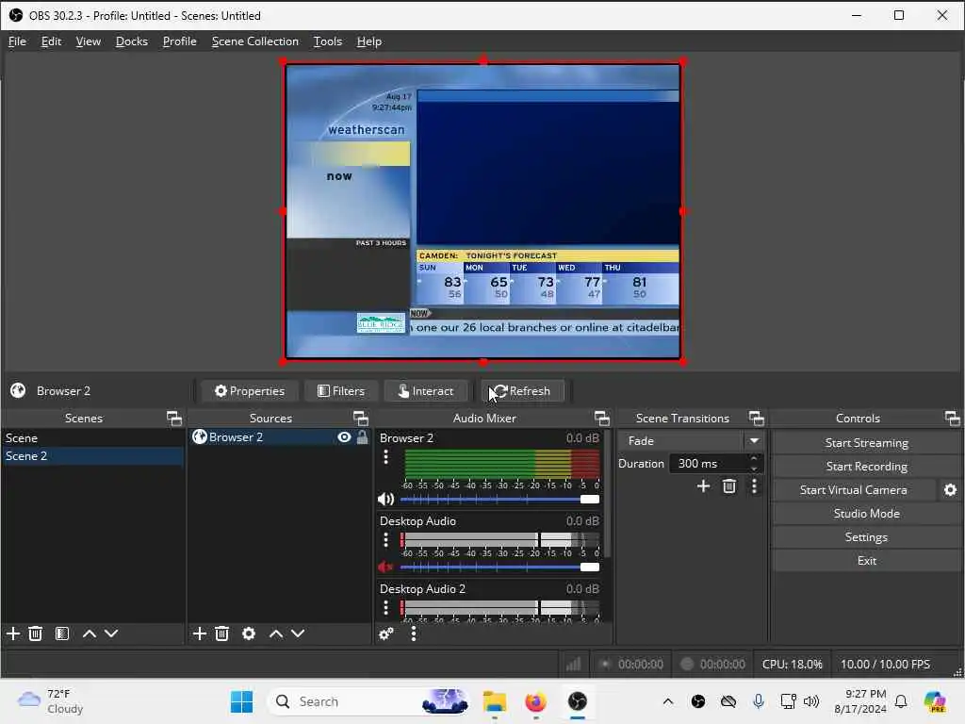This screenshot has width=965, height=724.
Task: Open the File menu
Action: [x=17, y=41]
